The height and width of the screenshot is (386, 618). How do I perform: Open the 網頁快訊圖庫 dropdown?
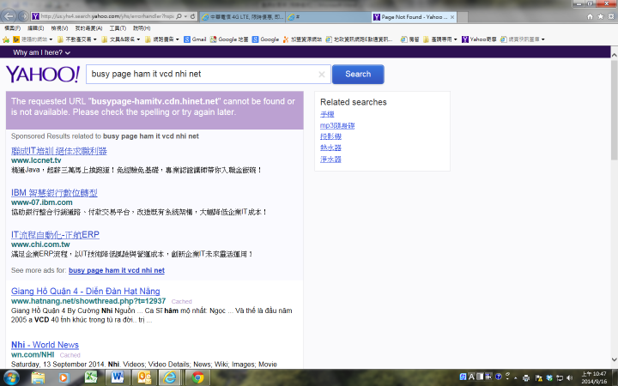tap(523, 39)
